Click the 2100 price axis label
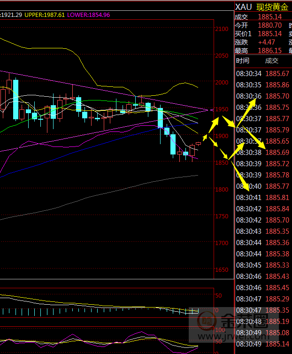 [x=222, y=29]
